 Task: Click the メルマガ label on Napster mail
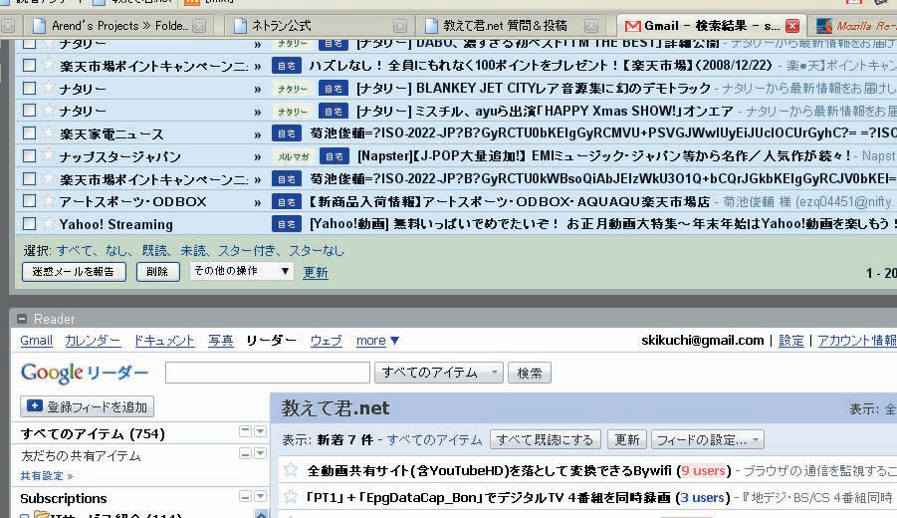pyautogui.click(x=294, y=156)
